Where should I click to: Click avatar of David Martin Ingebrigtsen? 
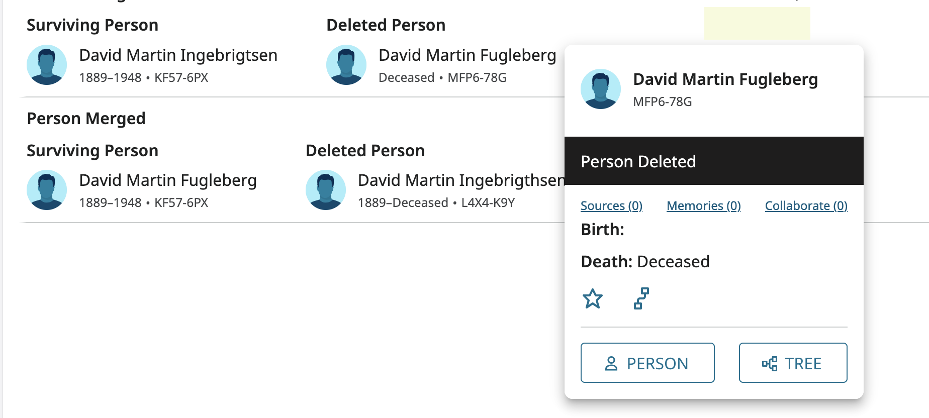pyautogui.click(x=47, y=65)
